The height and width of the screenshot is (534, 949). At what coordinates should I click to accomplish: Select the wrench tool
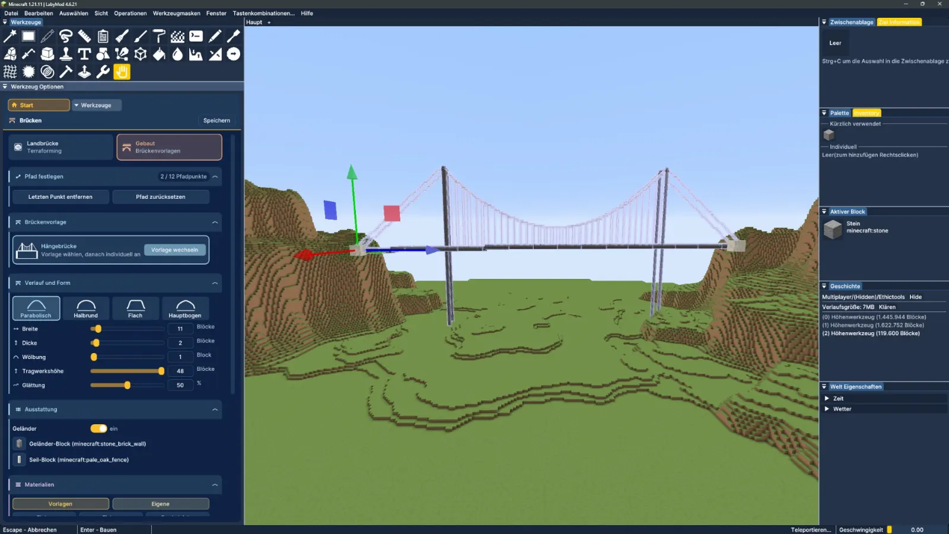click(x=103, y=72)
